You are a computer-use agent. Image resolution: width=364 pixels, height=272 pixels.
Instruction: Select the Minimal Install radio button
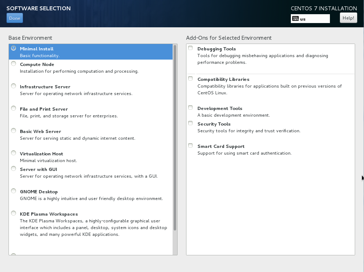coord(13,48)
